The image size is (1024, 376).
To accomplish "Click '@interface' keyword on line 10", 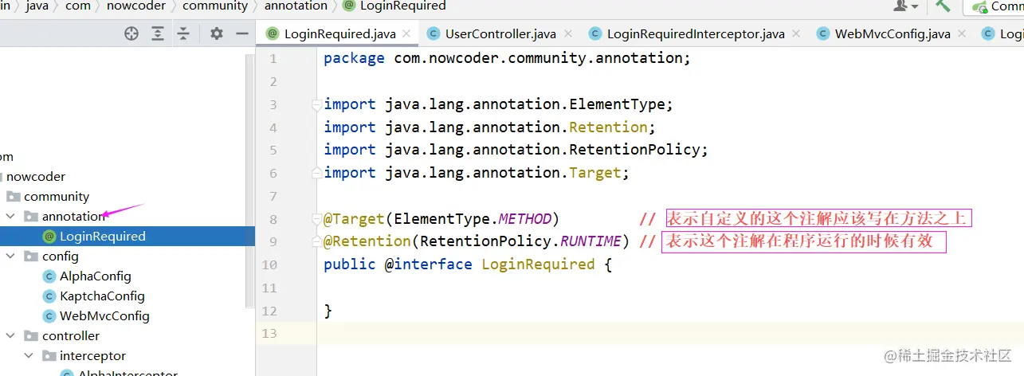I will tap(429, 264).
